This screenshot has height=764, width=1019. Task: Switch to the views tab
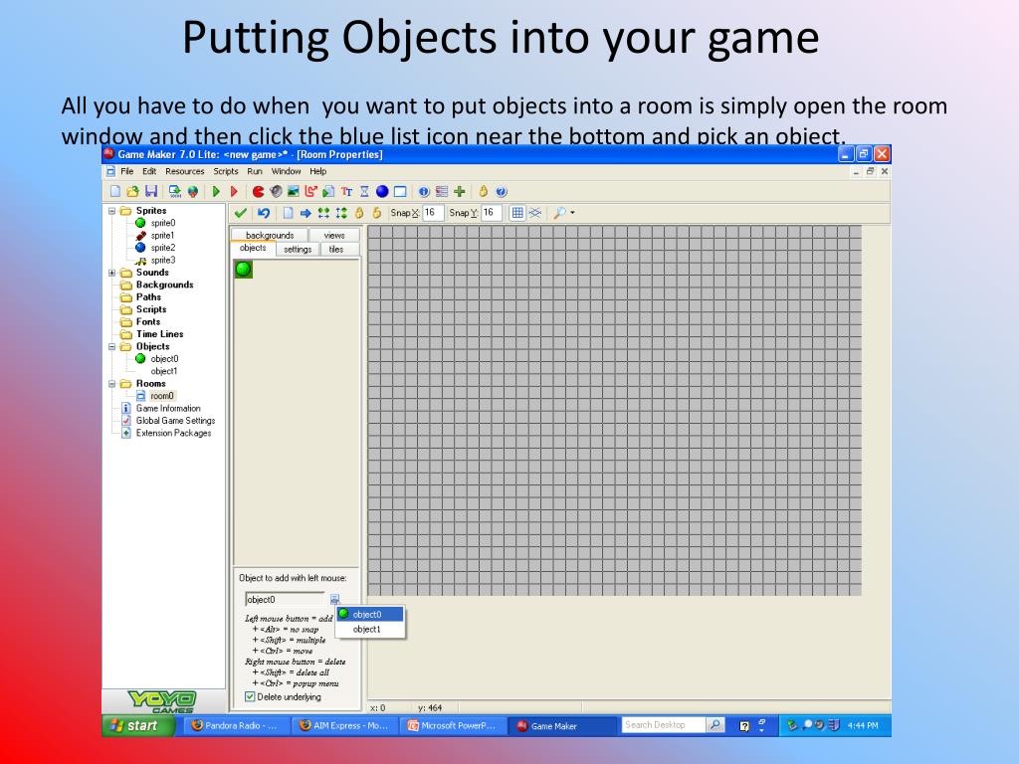pyautogui.click(x=334, y=235)
